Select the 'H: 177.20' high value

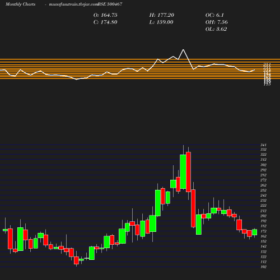coord(162,15)
